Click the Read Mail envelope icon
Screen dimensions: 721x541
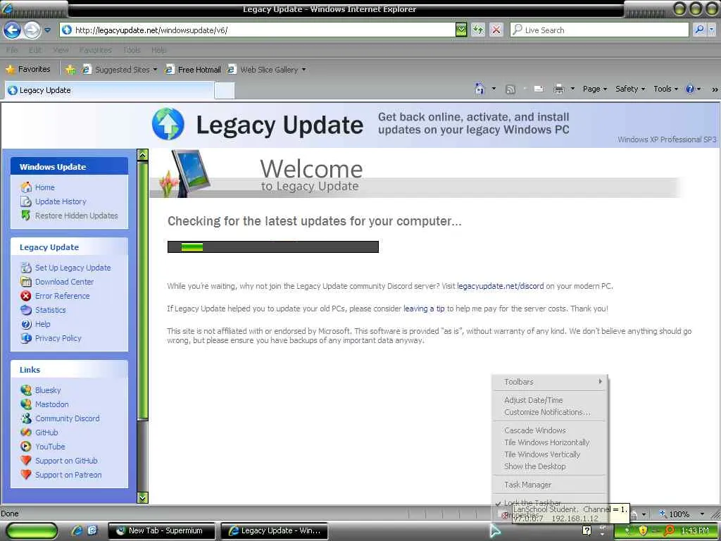539,89
